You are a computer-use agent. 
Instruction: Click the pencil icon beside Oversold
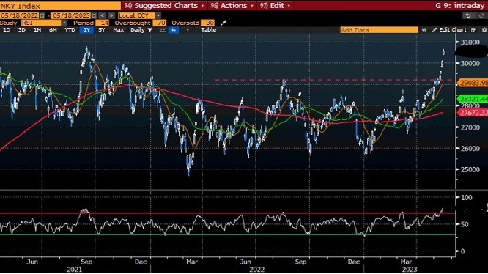click(223, 23)
